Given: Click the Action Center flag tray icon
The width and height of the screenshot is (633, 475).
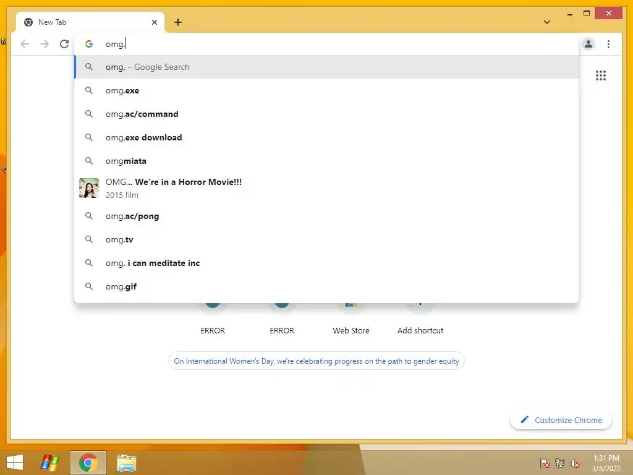Looking at the screenshot, I should (545, 463).
